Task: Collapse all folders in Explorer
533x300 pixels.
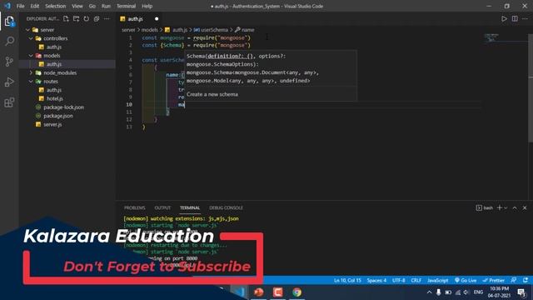Action: [97, 18]
